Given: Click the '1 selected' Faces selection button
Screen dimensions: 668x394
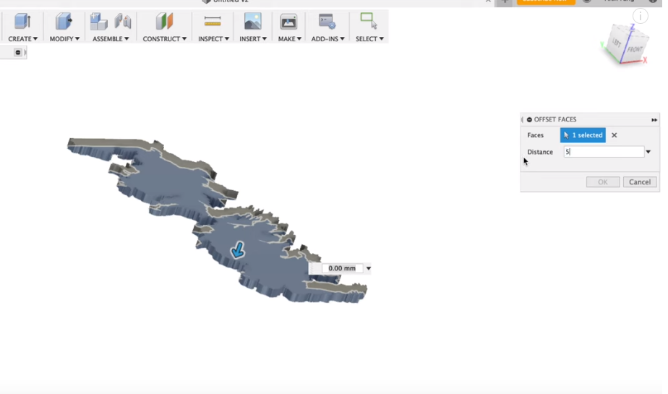Looking at the screenshot, I should [583, 135].
